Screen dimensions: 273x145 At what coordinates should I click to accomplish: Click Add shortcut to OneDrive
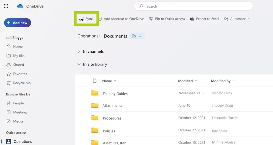[x=121, y=19]
